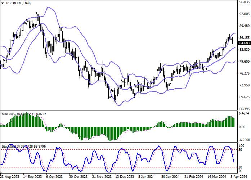Image resolution: width=251 pixels, height=180 pixels.
Task: Select the Stochastic 20 scale level
Action: 241,167
